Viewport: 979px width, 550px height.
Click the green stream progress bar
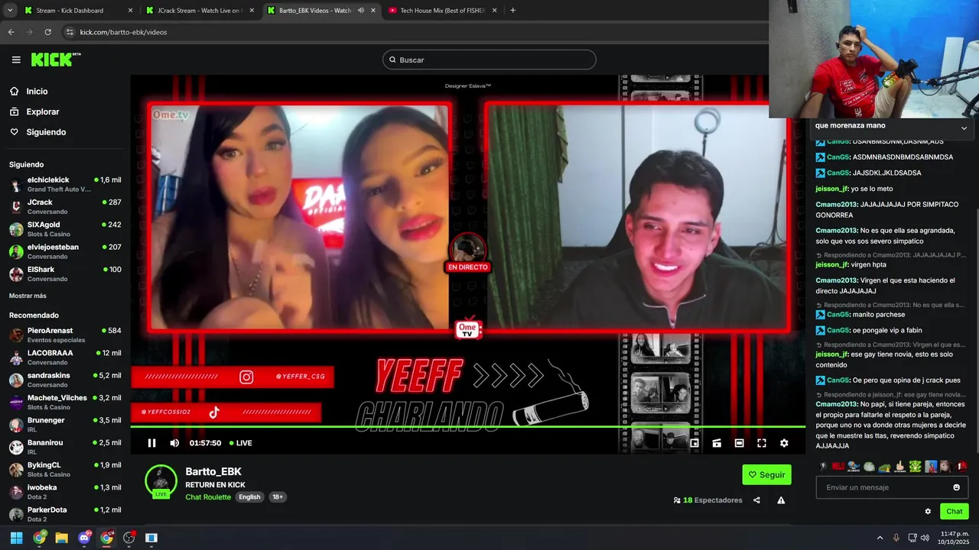468,426
